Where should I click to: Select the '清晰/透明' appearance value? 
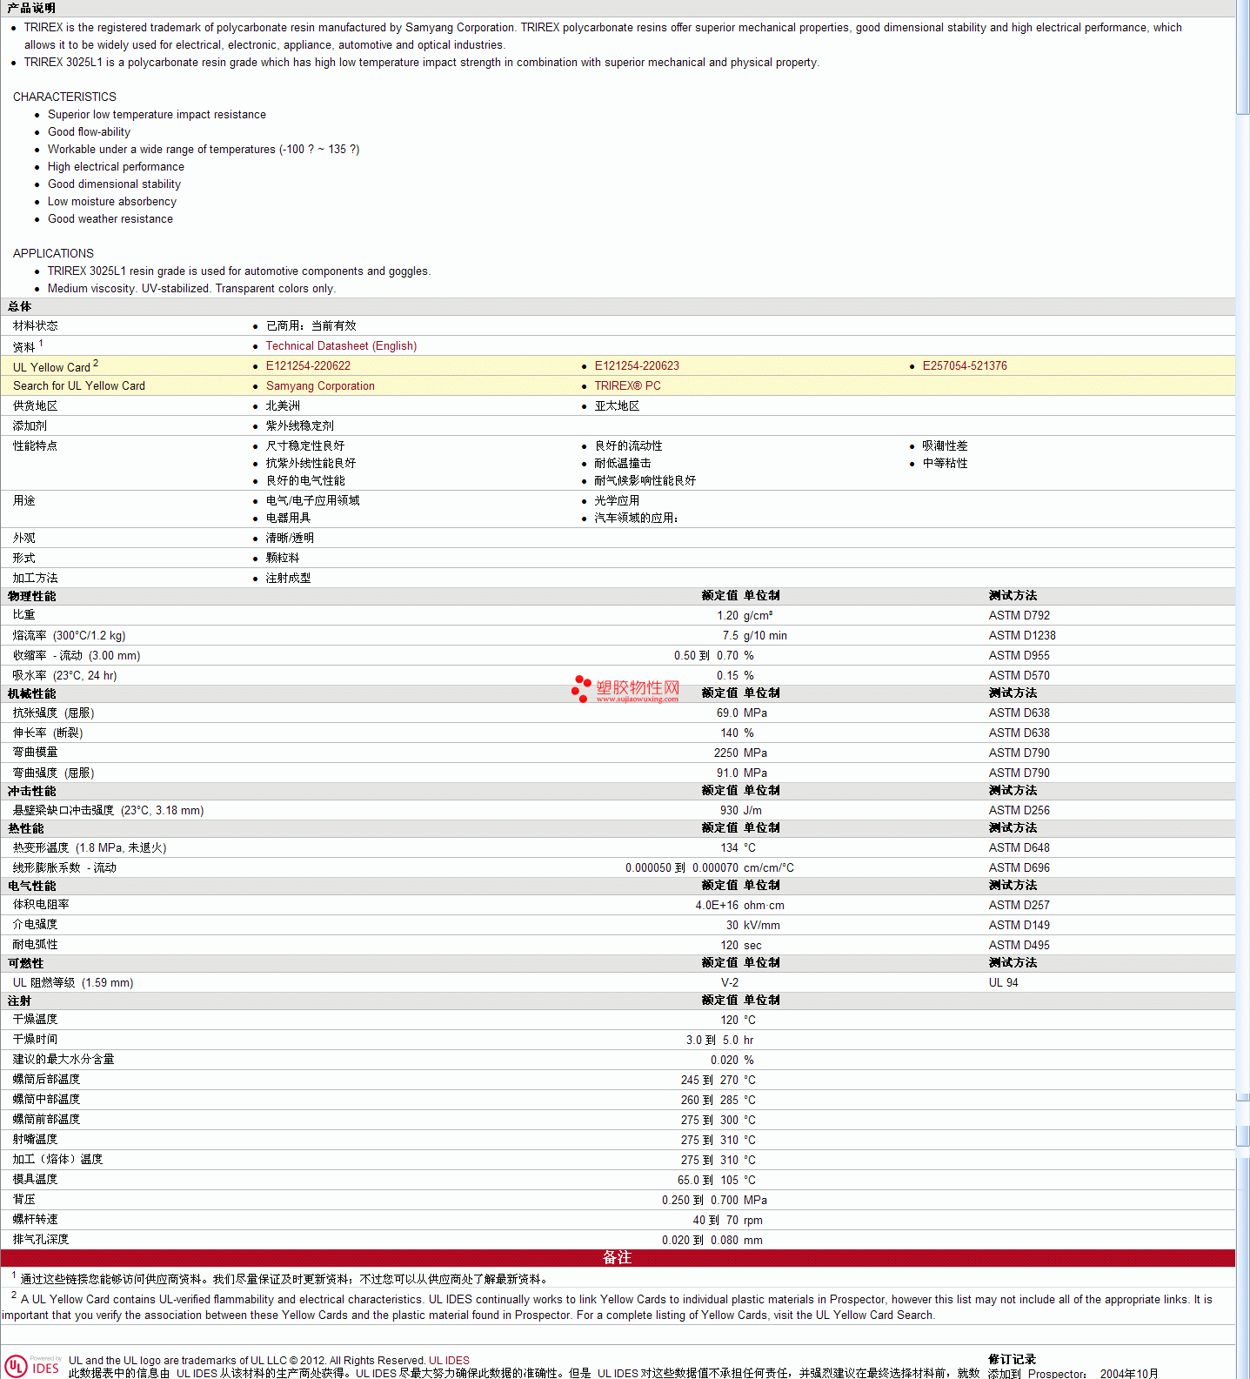coord(290,539)
